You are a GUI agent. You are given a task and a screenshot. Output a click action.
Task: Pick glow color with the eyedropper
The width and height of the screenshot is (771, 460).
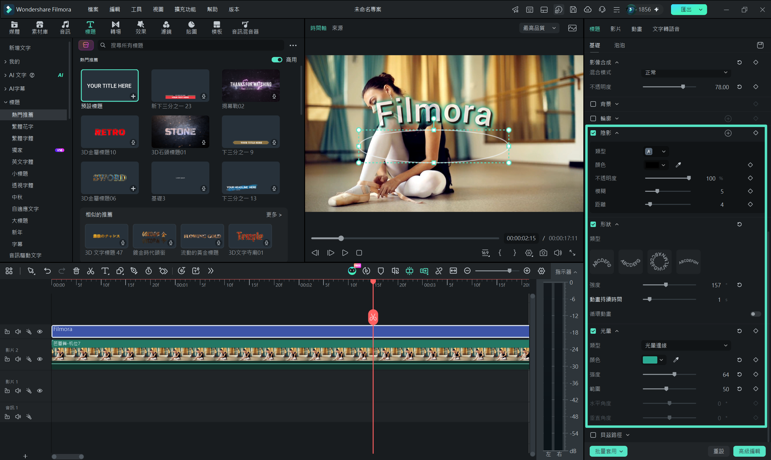tap(676, 360)
